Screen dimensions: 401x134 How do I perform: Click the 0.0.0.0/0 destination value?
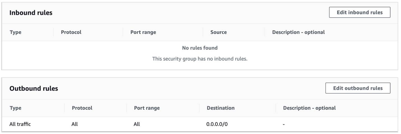[x=217, y=124]
